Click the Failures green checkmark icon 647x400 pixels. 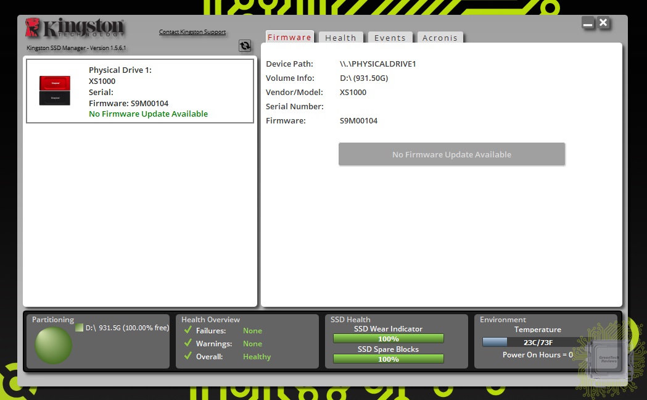[188, 330]
